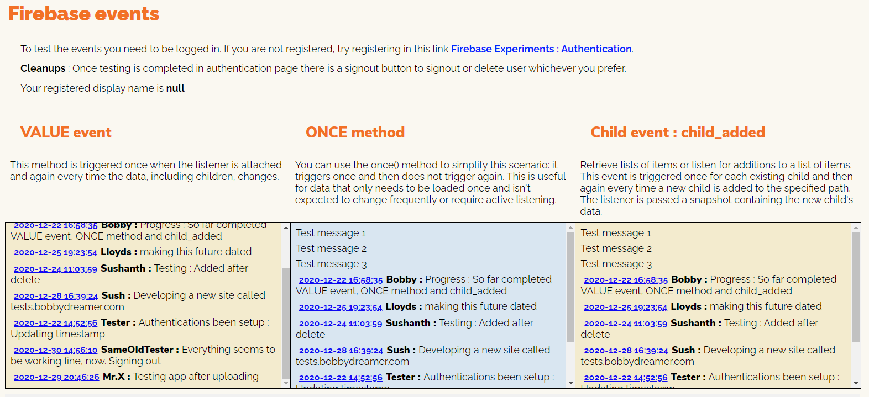The height and width of the screenshot is (397, 869).
Task: Click VALUE panel scrollbar up arrow
Action: (286, 227)
